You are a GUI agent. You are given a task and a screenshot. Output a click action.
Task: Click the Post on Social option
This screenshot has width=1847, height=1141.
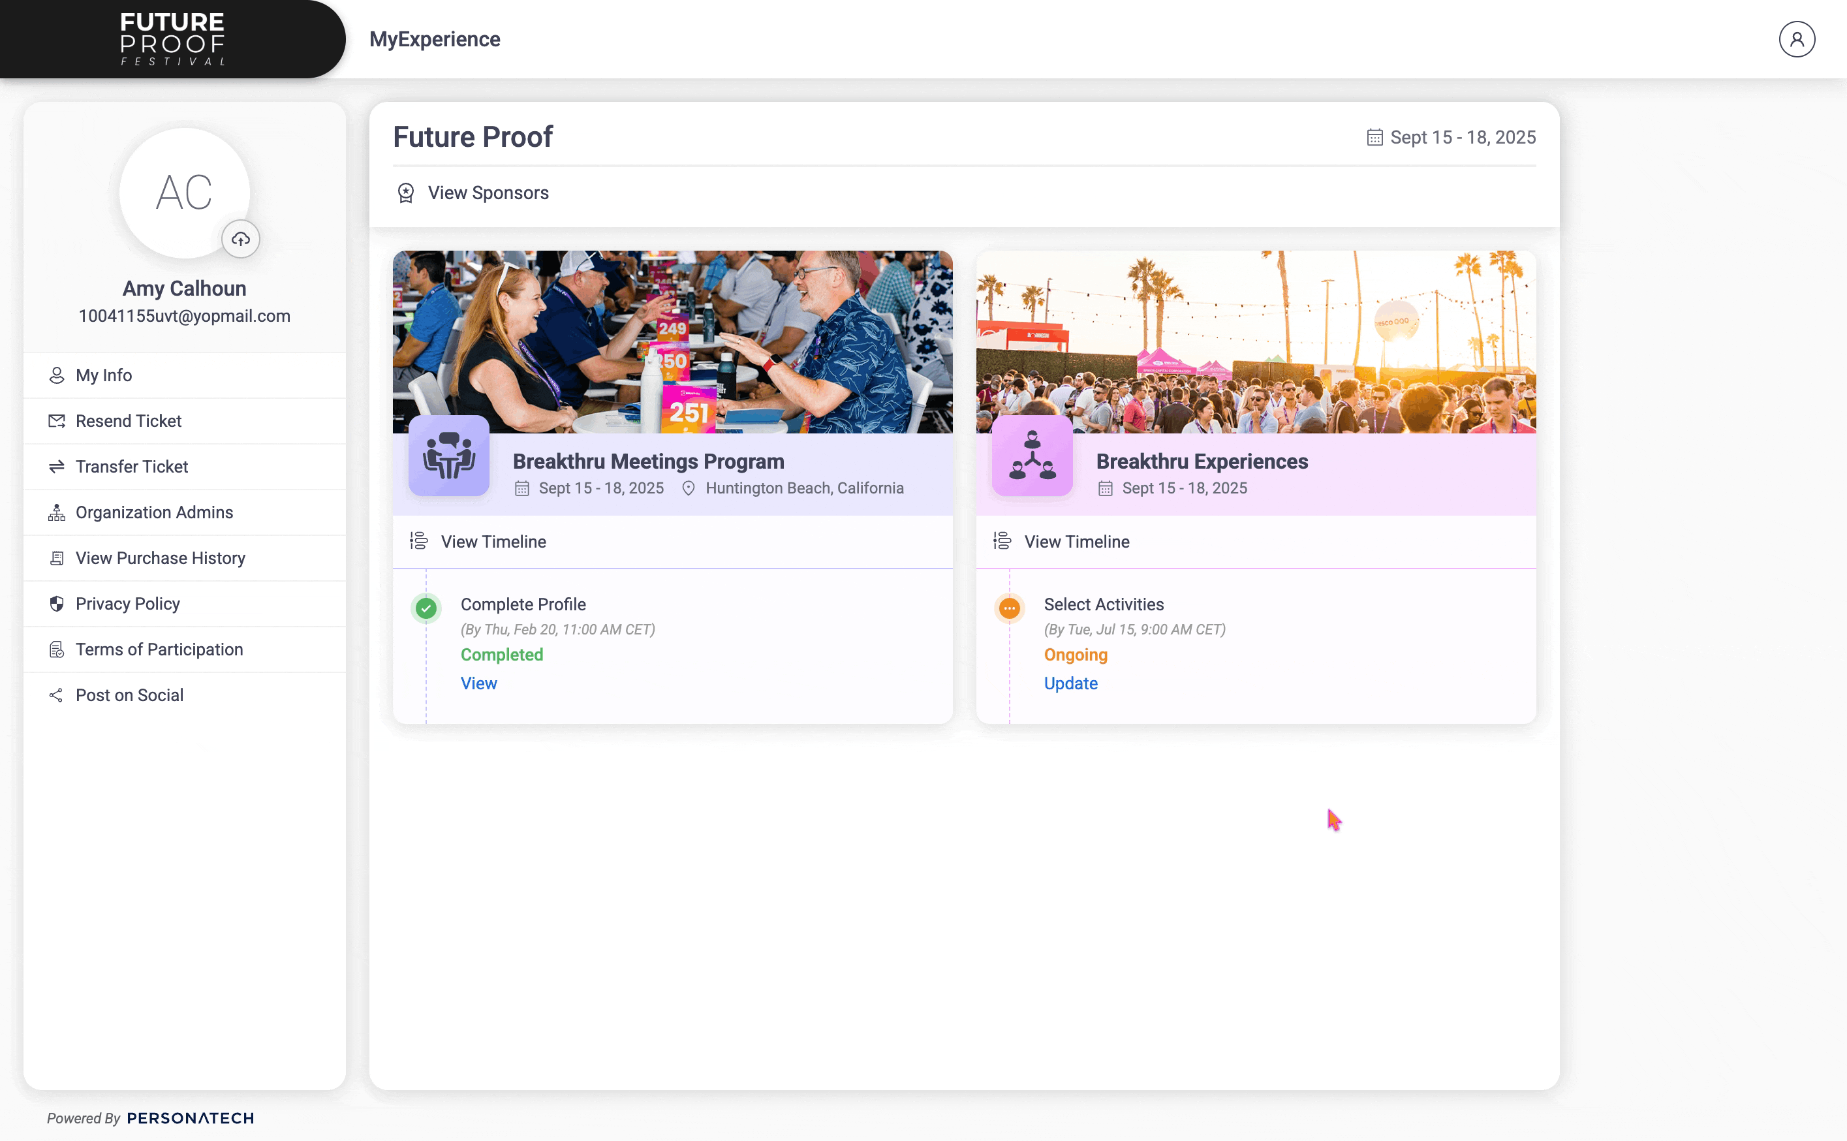pyautogui.click(x=129, y=695)
